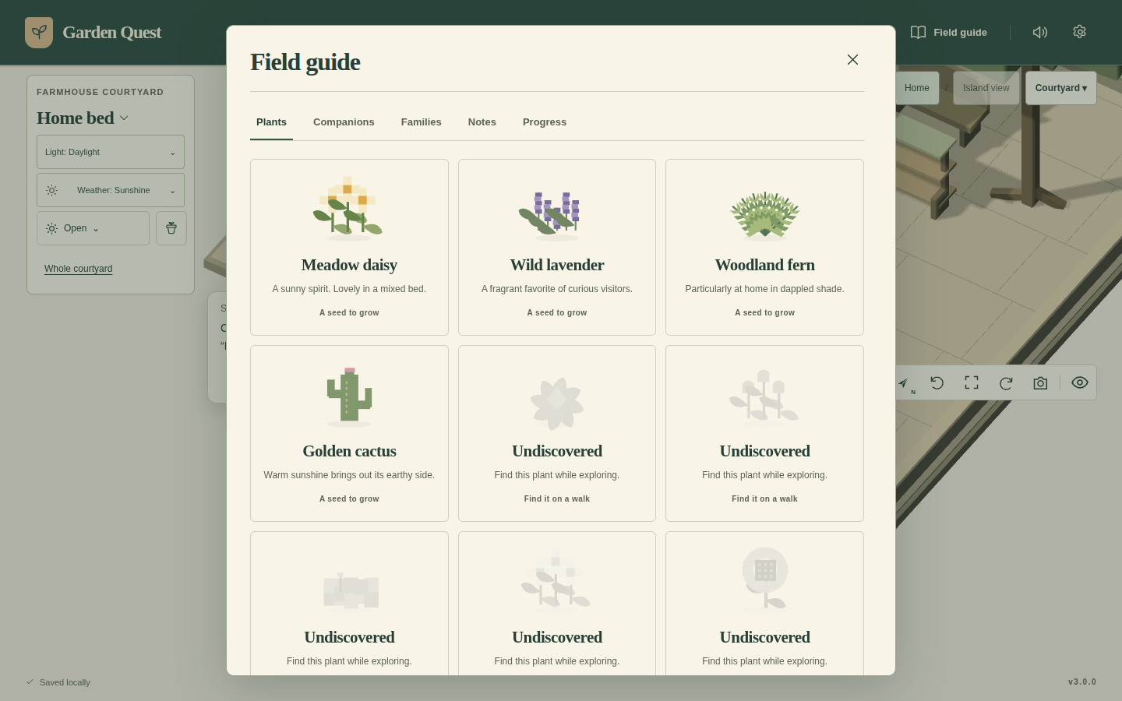Click the Woodland fern illustration

point(765,214)
